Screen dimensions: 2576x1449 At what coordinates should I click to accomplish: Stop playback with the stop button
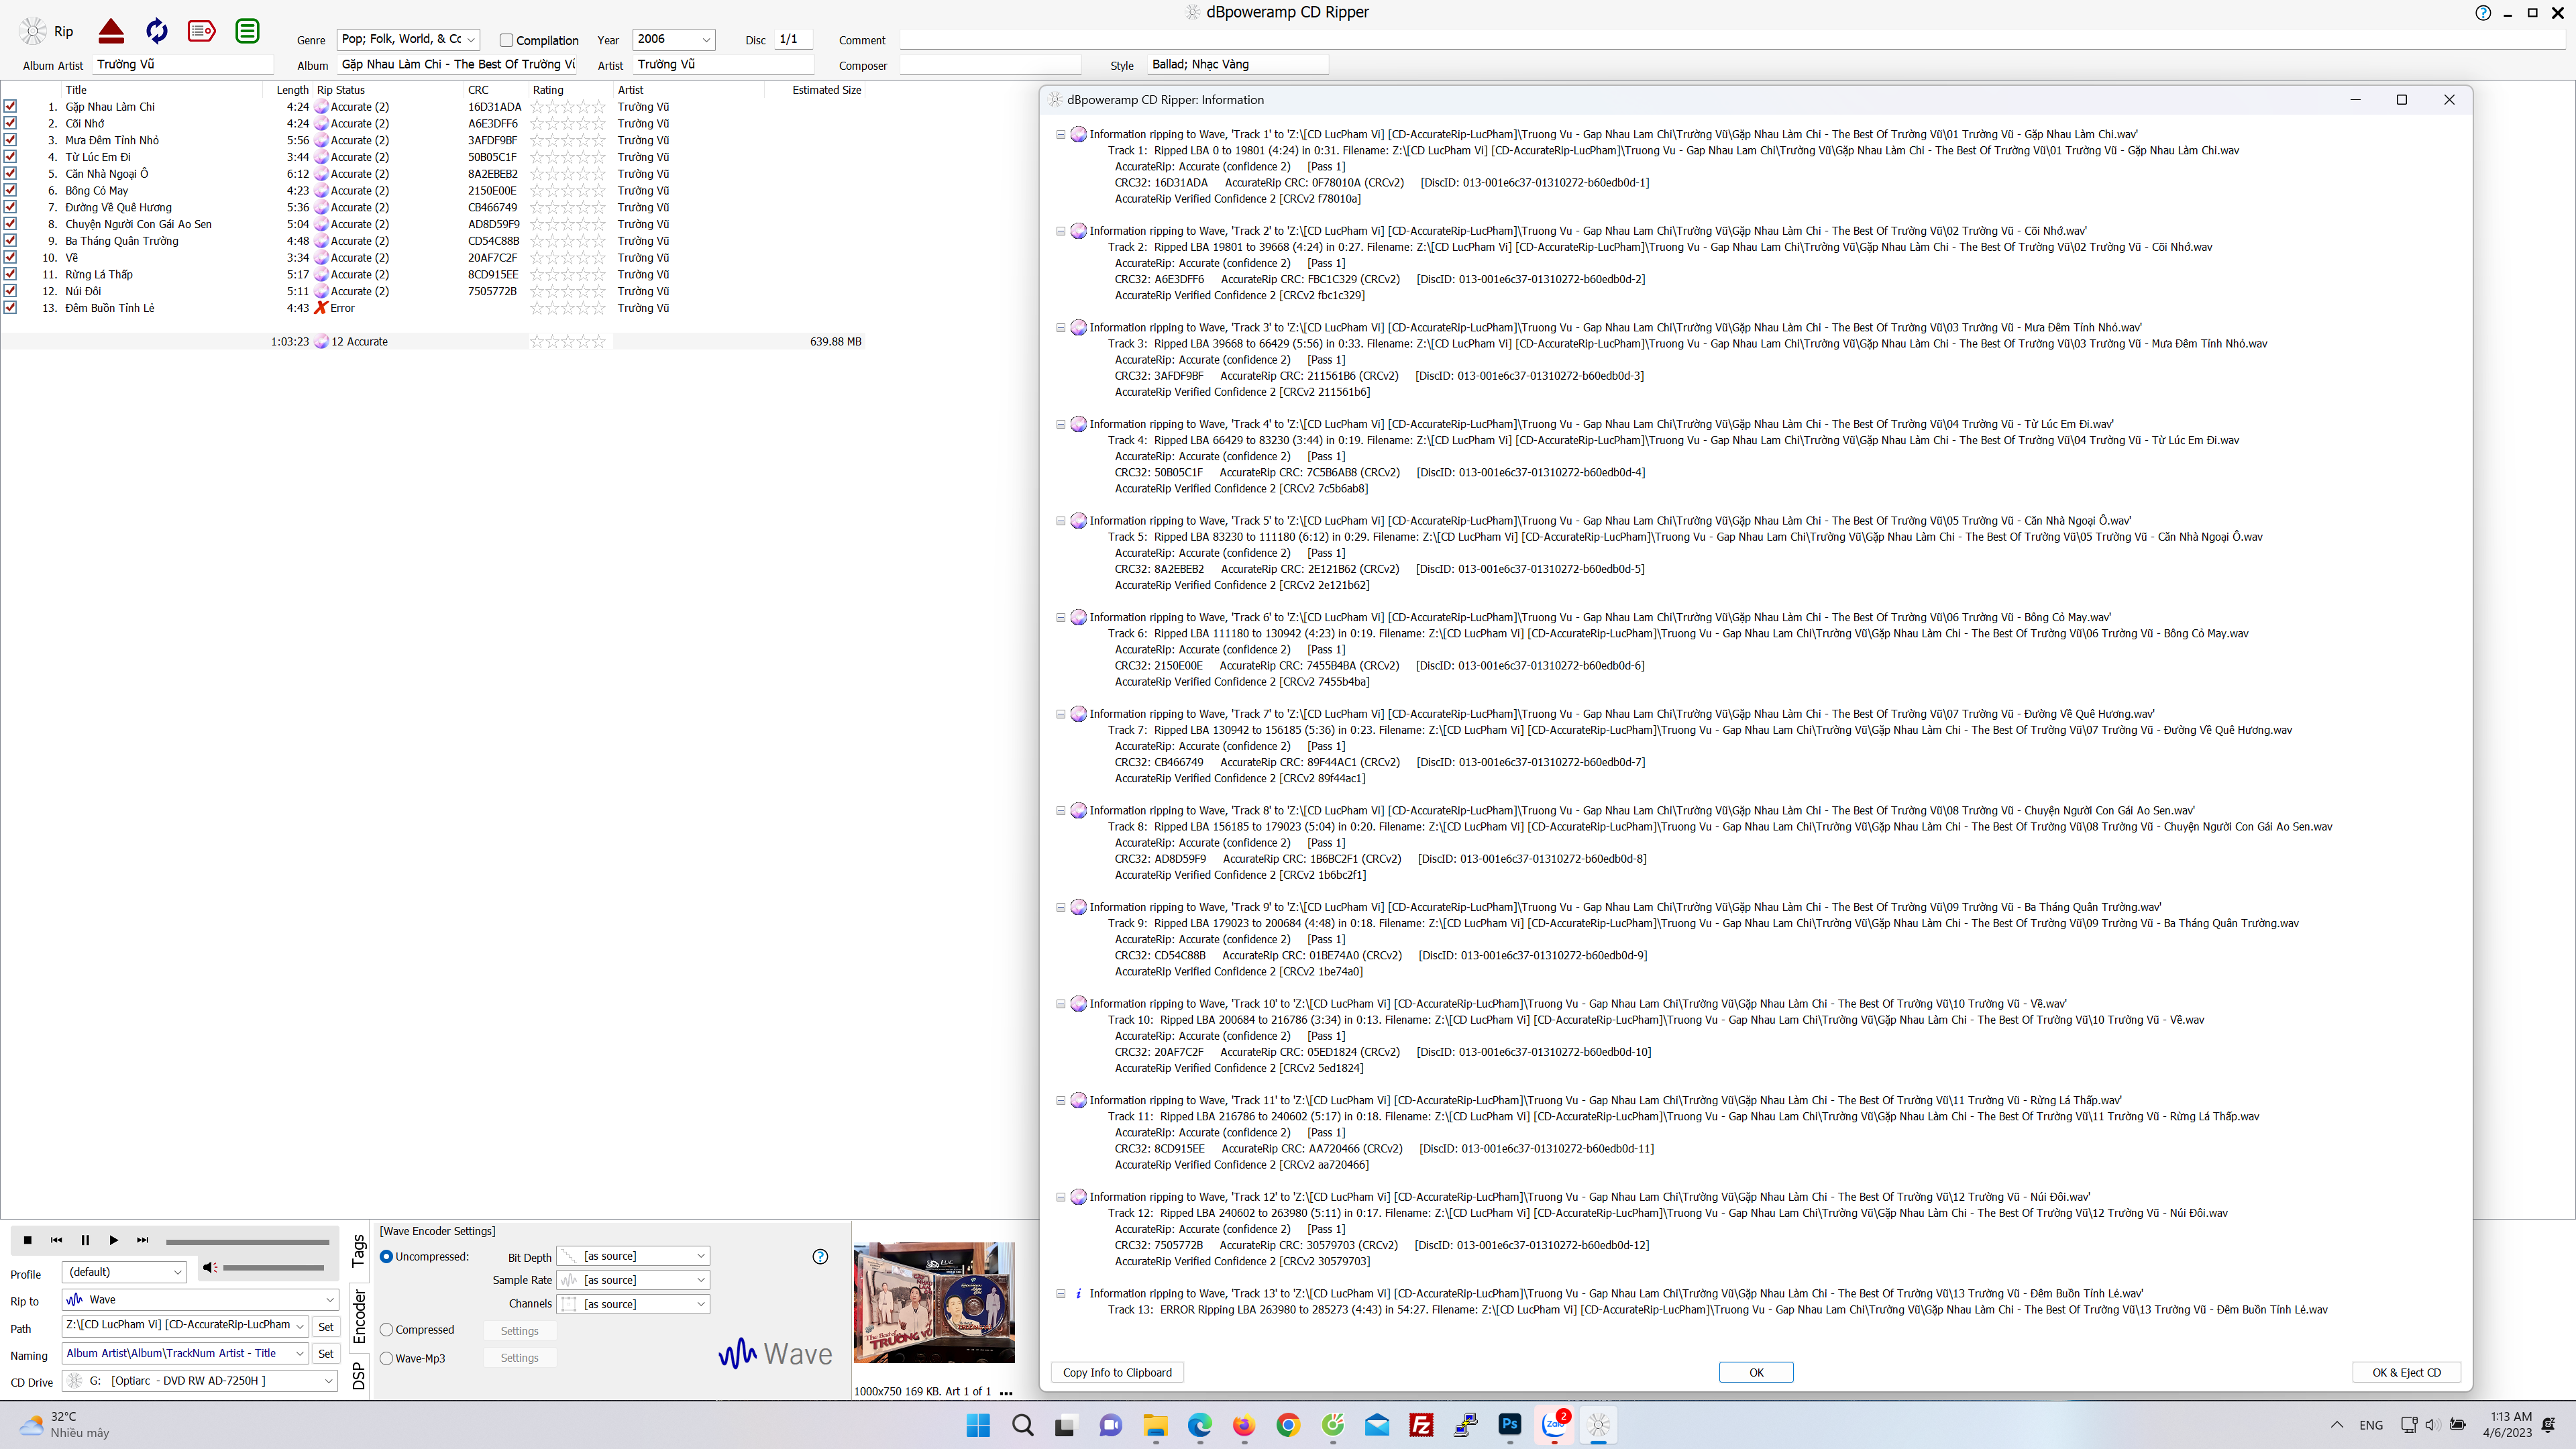click(x=28, y=1240)
